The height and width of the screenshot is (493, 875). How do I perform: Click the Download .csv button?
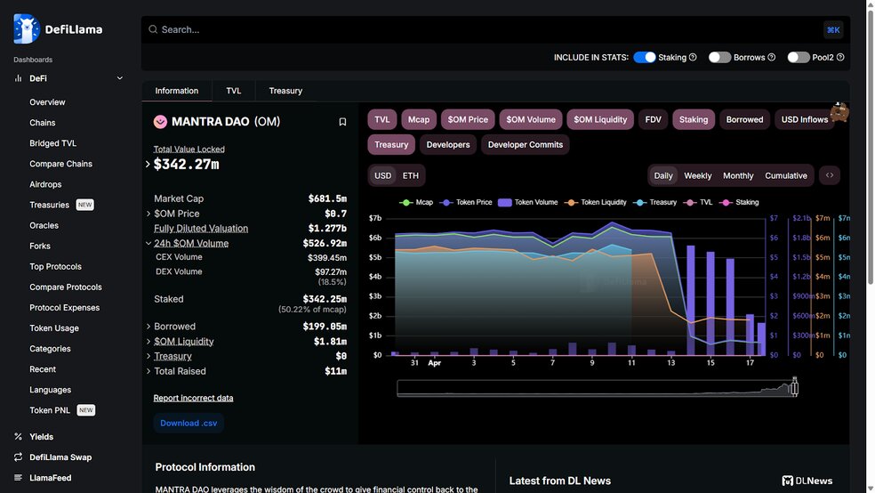pos(189,423)
